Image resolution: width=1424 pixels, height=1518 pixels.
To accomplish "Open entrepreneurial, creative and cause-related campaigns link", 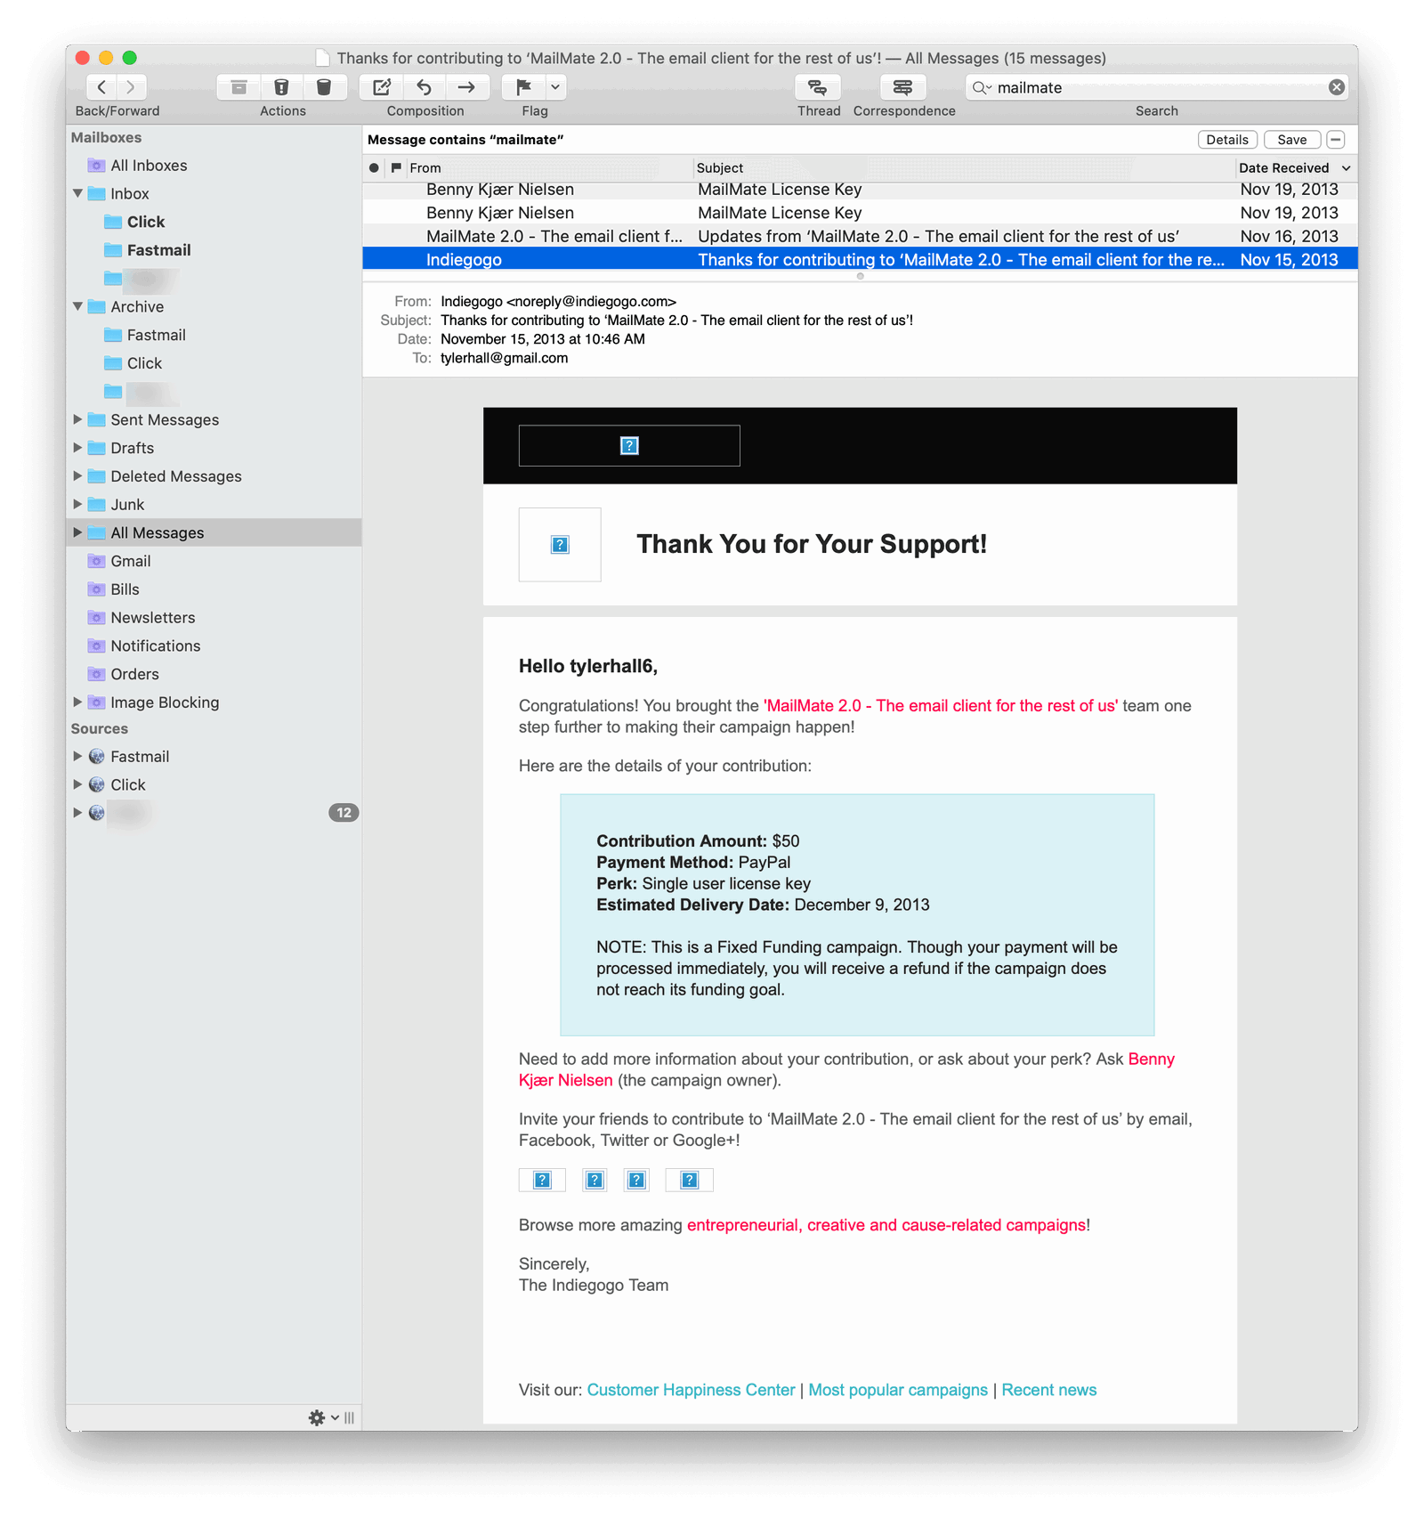I will [x=886, y=1225].
